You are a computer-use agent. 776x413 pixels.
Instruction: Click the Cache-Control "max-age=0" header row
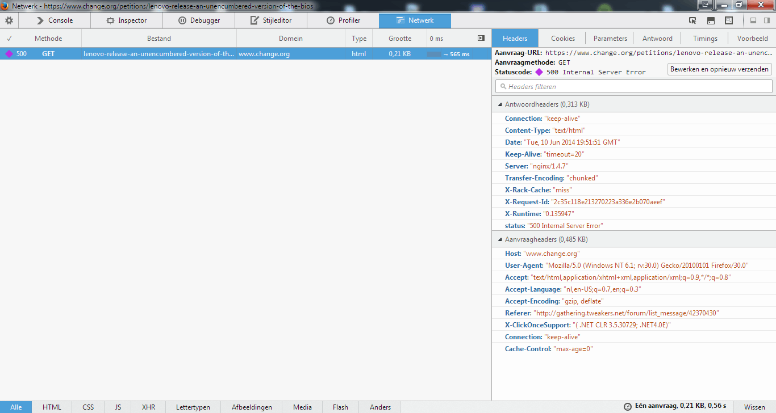click(633, 349)
